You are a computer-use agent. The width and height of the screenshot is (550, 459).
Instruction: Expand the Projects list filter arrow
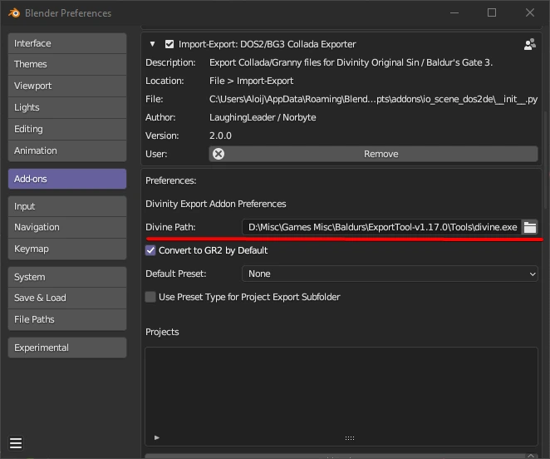157,437
